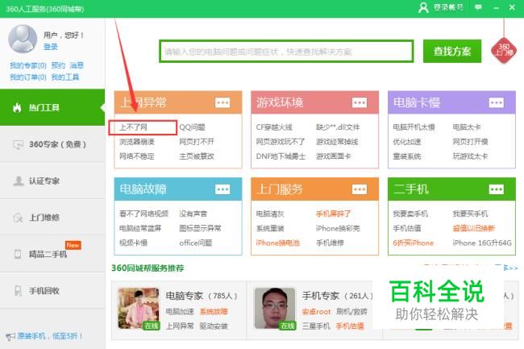The height and width of the screenshot is (349, 524).
Task: Open 我的订单(0) link
Action: coord(28,77)
